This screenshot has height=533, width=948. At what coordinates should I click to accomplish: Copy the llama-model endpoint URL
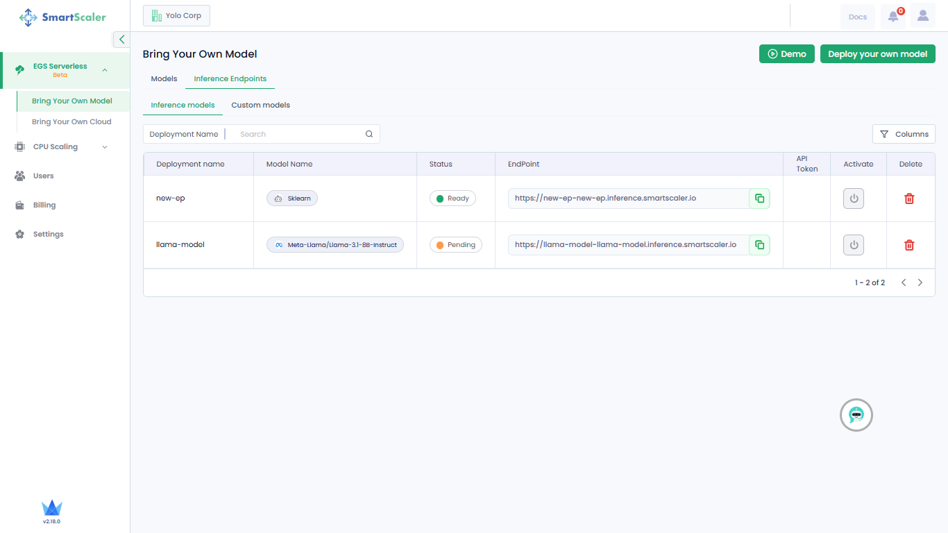click(759, 245)
